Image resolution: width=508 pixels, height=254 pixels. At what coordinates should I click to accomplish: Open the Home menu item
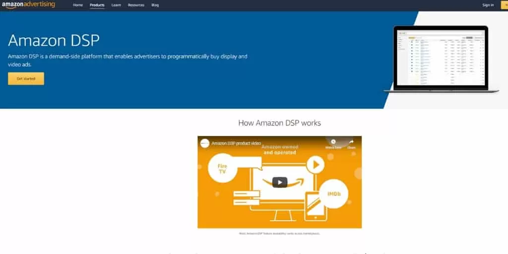pyautogui.click(x=78, y=5)
